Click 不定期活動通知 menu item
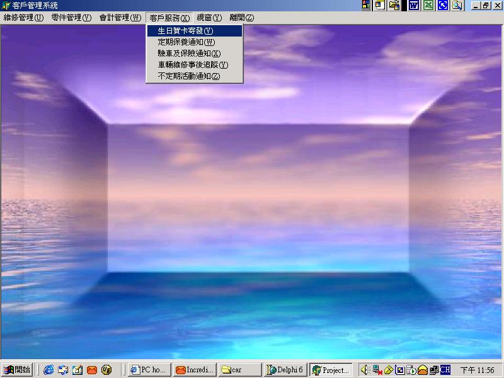This screenshot has height=378, width=504. click(x=195, y=76)
